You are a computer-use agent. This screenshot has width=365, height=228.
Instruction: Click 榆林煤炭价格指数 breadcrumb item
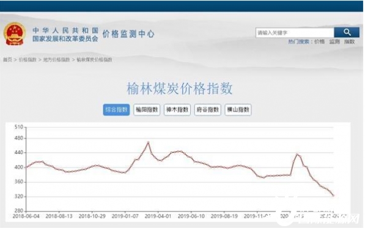[x=95, y=60]
